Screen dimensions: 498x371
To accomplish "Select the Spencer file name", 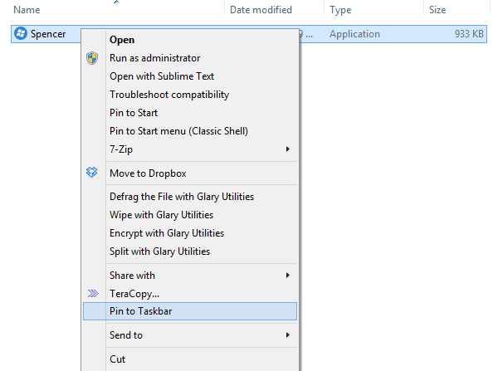I will (x=48, y=34).
